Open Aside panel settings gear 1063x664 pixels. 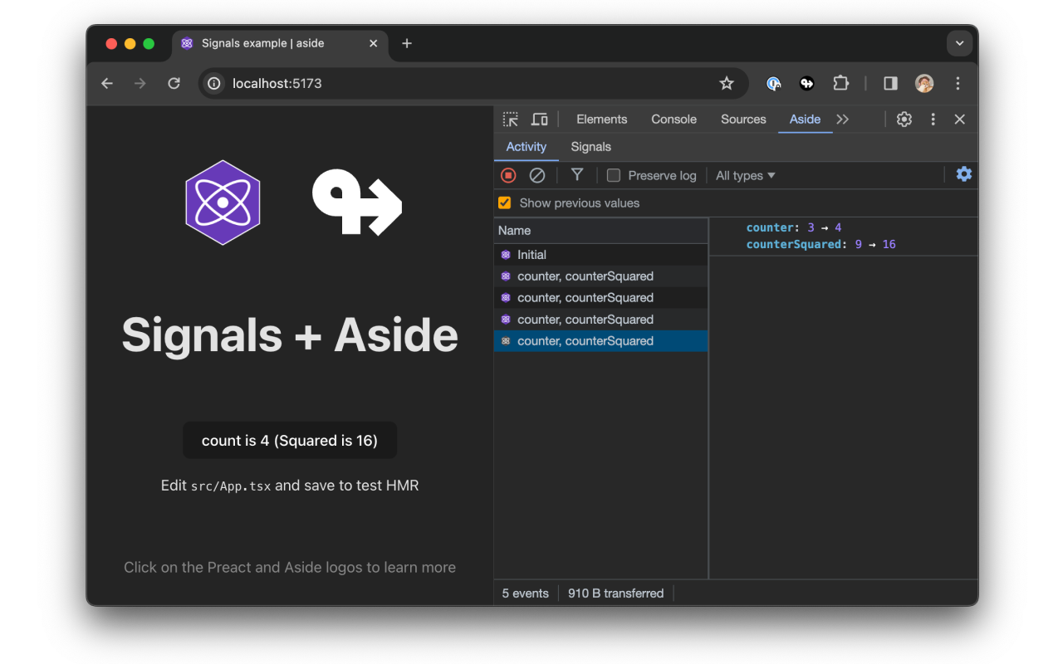[x=964, y=174]
